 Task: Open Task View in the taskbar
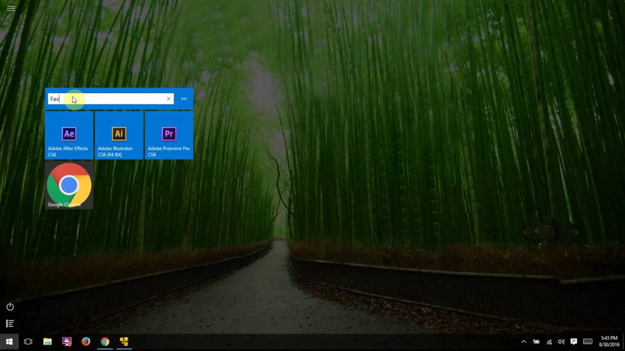(x=28, y=342)
